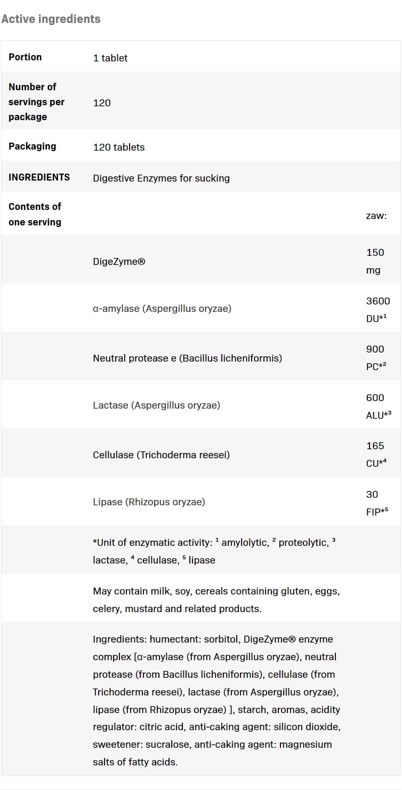This screenshot has height=790, width=402.
Task: Click the 150 mg DigeZyme amount
Action: [375, 261]
